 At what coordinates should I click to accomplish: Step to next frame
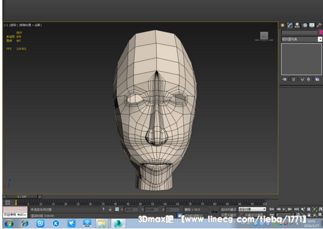coord(290,209)
